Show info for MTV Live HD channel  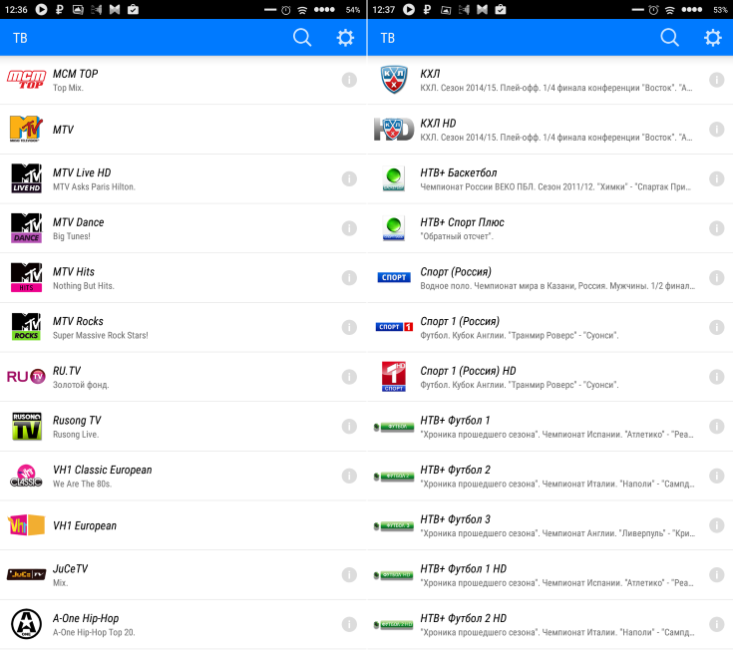pos(349,179)
